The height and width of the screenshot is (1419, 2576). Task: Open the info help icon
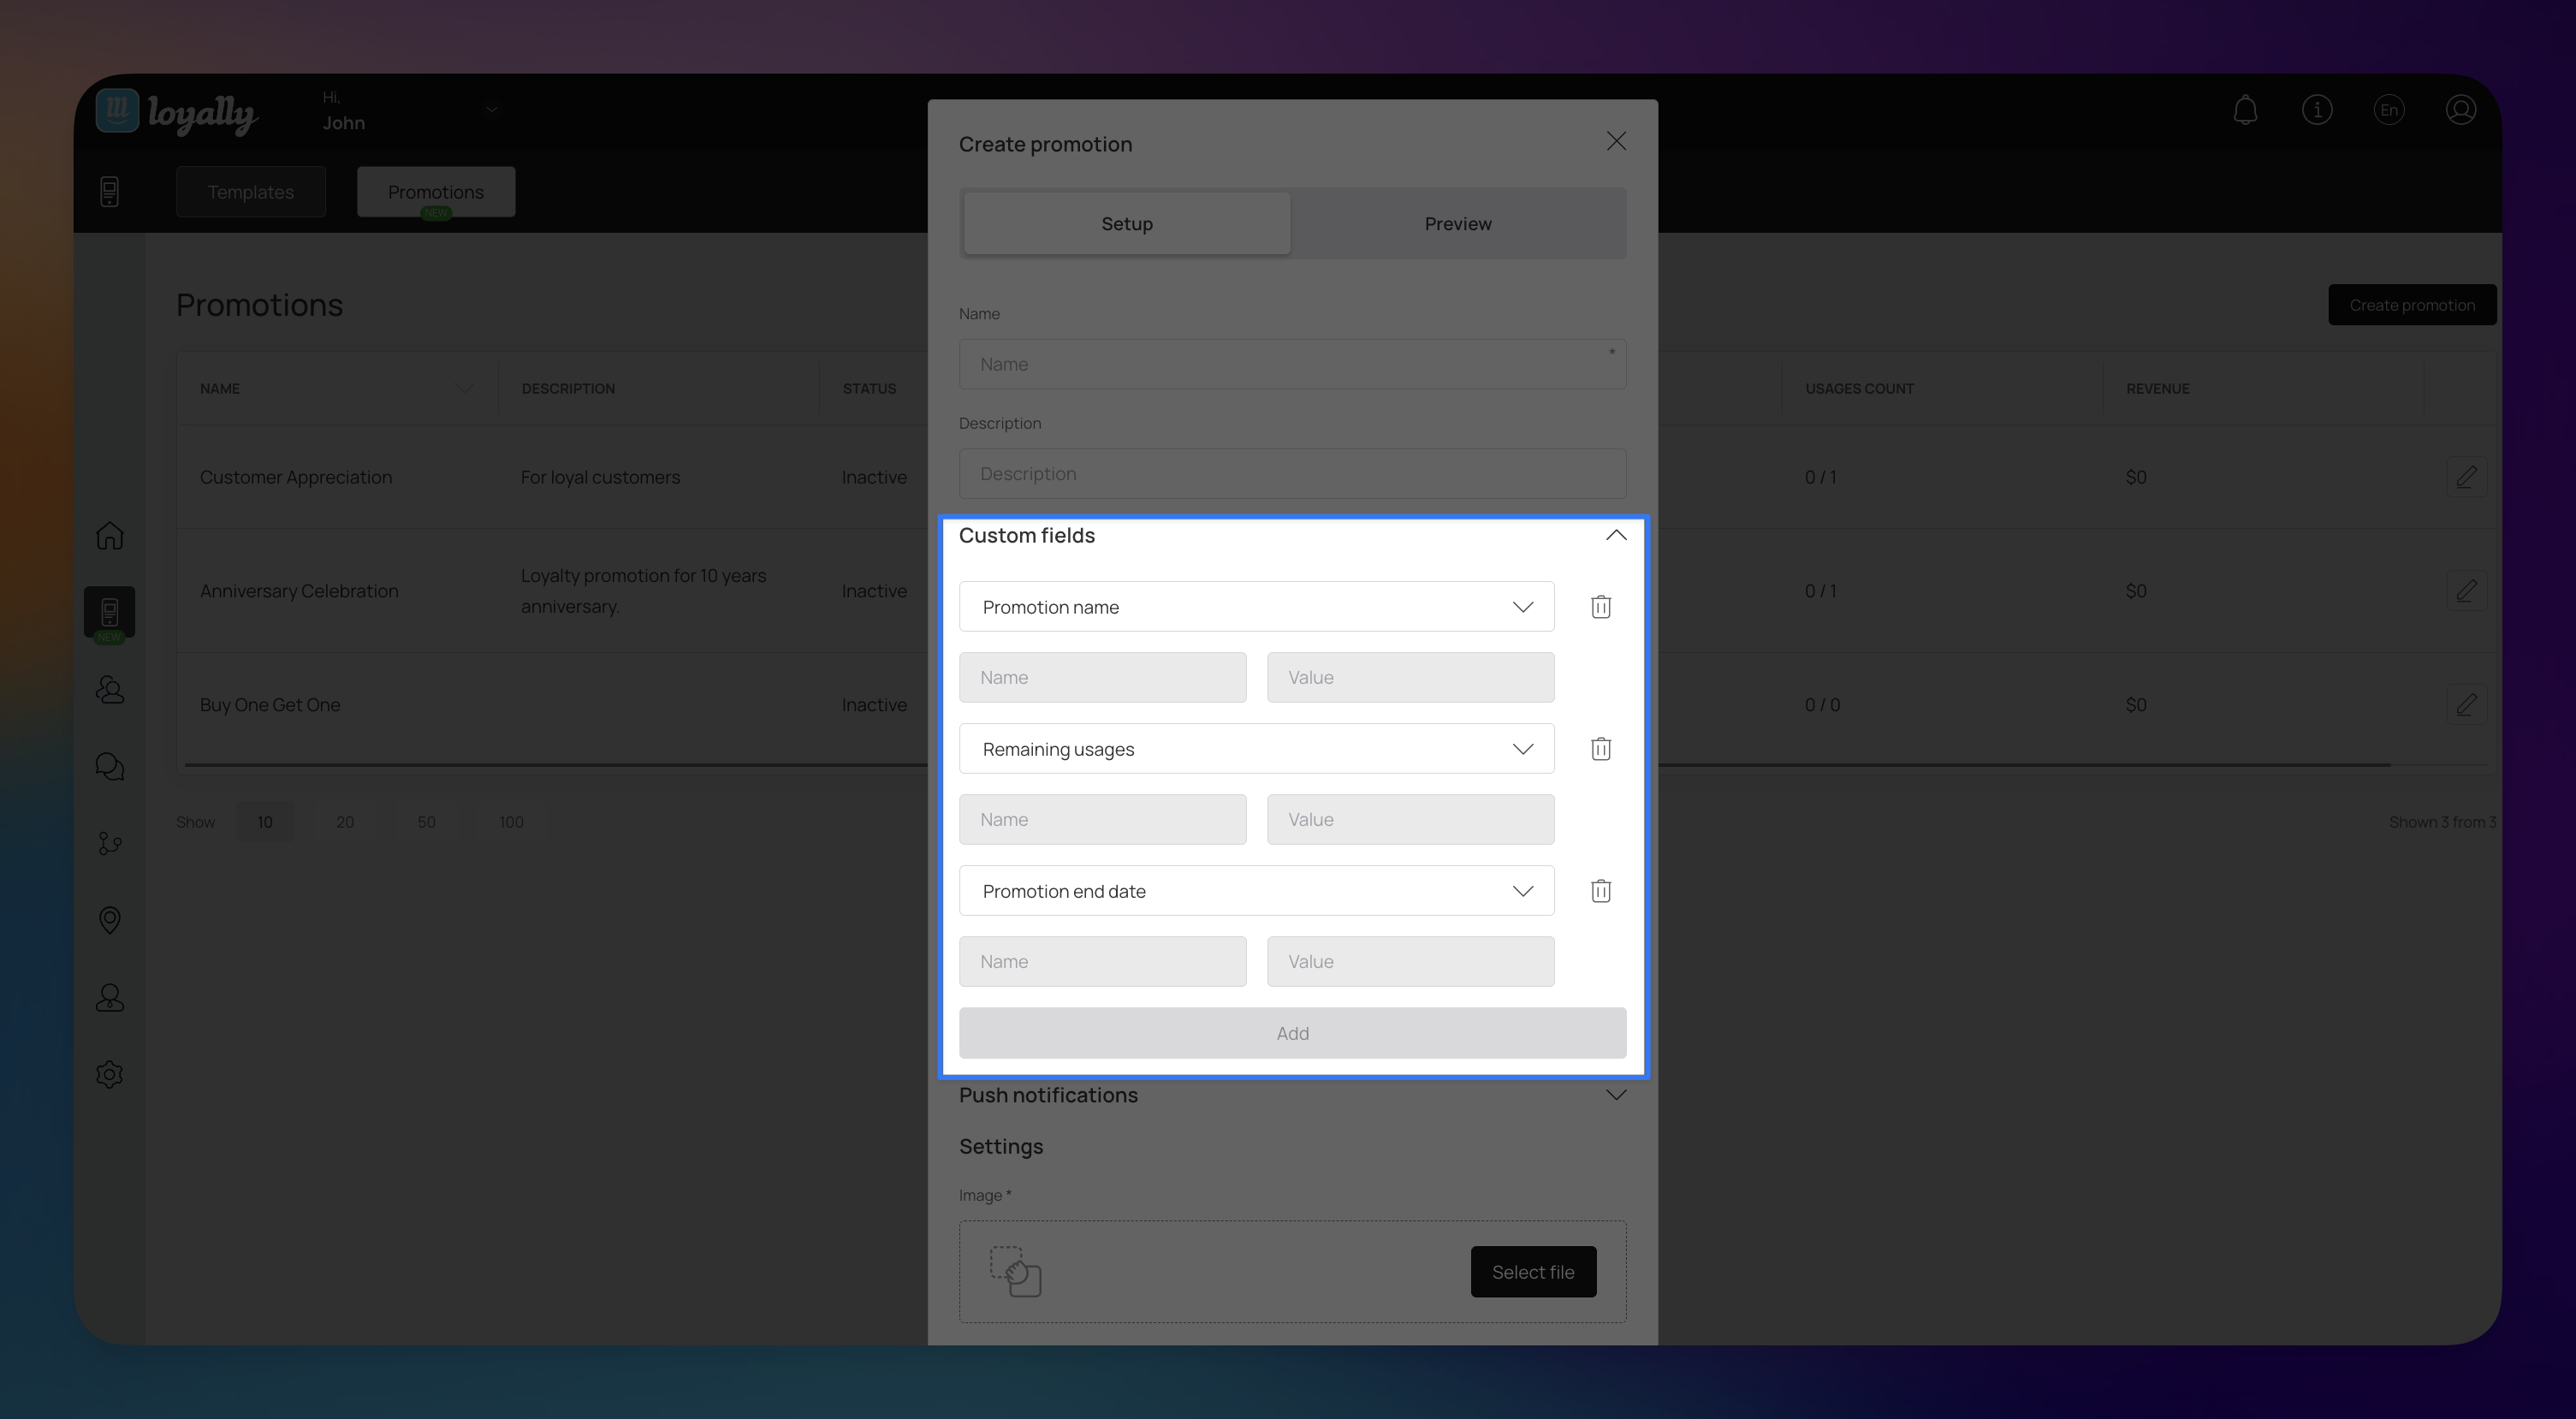pos(2317,110)
